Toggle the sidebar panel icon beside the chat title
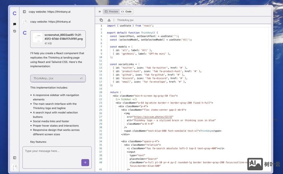 [24, 11]
